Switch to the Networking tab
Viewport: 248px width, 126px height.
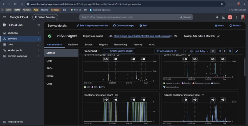[x=121, y=44]
